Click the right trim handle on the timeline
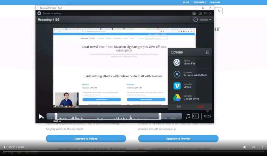 (x=160, y=116)
